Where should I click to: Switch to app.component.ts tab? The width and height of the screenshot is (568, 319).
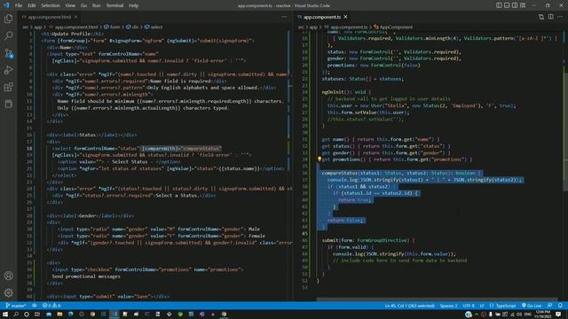pos(321,17)
